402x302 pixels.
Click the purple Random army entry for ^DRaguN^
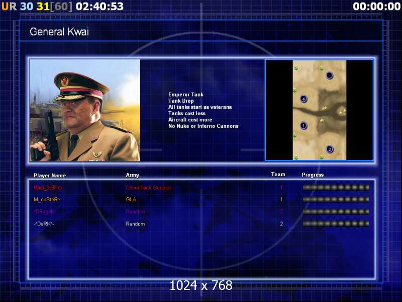point(135,211)
